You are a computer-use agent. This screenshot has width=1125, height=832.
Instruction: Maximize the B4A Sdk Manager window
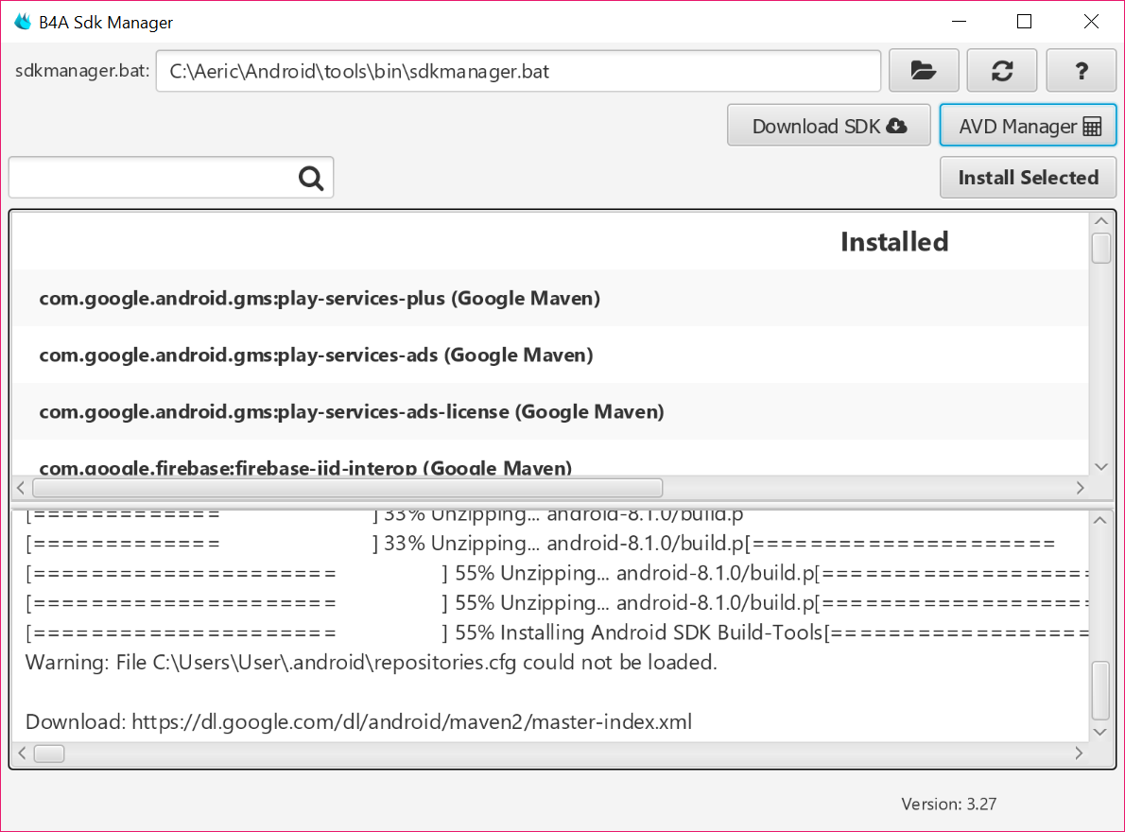1024,22
